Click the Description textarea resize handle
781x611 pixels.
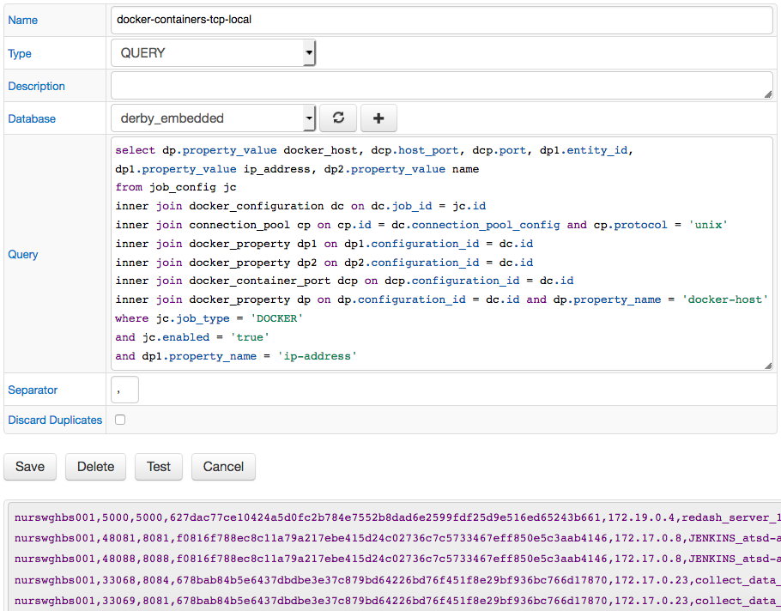click(767, 94)
